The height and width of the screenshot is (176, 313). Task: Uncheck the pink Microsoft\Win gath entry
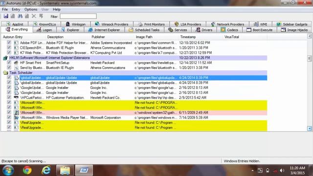tap(9, 112)
